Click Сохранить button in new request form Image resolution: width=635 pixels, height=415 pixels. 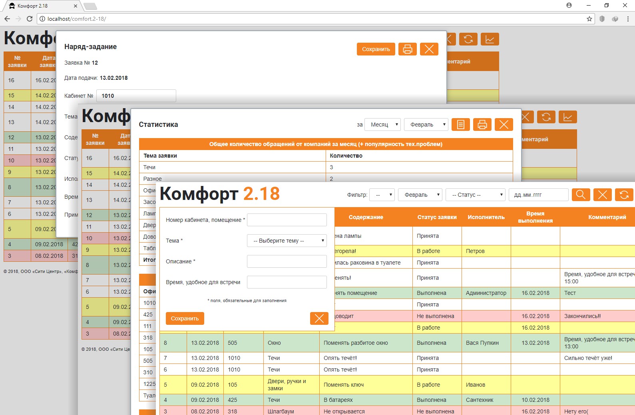tap(185, 318)
